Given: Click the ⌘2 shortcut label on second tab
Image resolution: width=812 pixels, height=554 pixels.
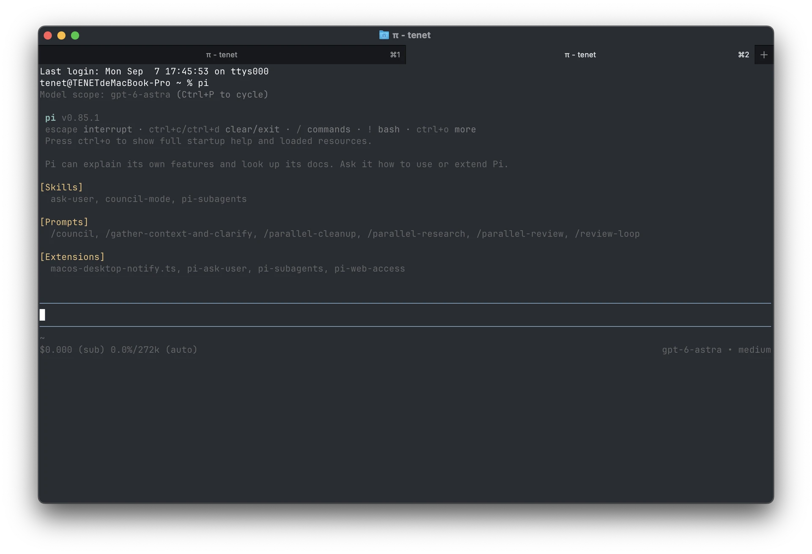Looking at the screenshot, I should click(743, 55).
